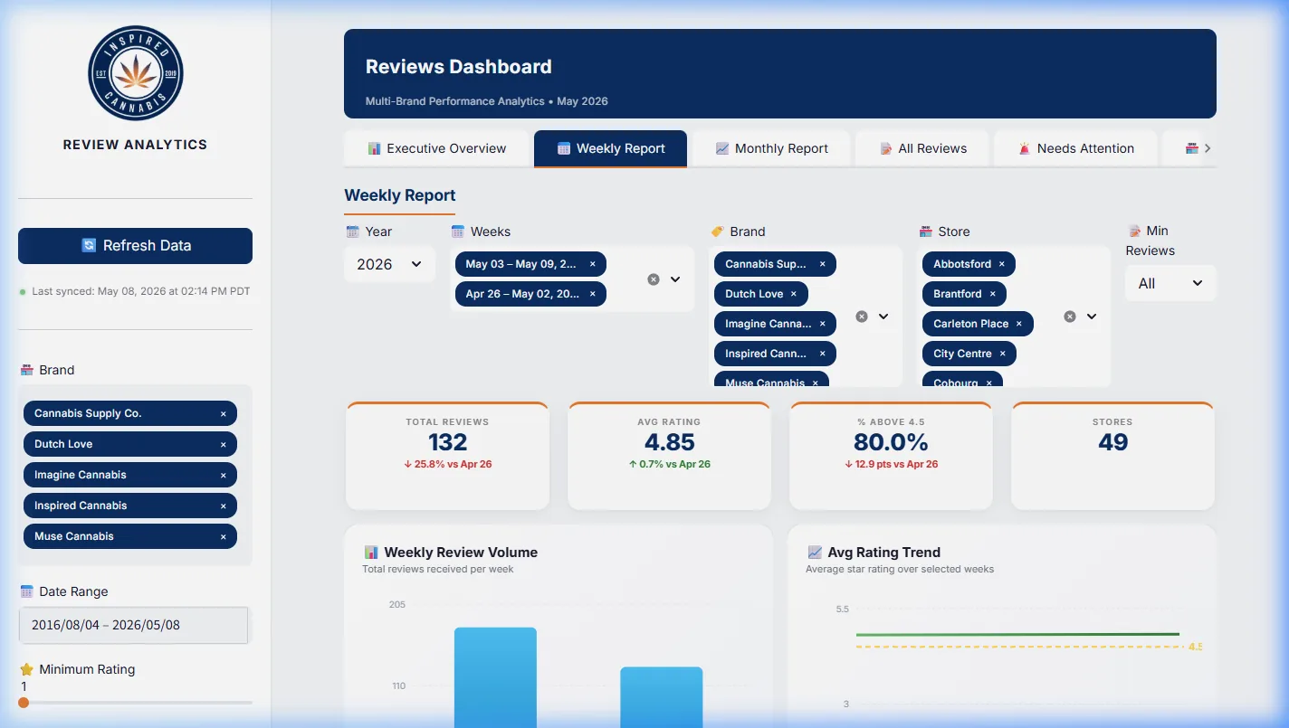Click the shorter bar in Weekly Review Volume
The height and width of the screenshot is (728, 1289).
pos(661,697)
